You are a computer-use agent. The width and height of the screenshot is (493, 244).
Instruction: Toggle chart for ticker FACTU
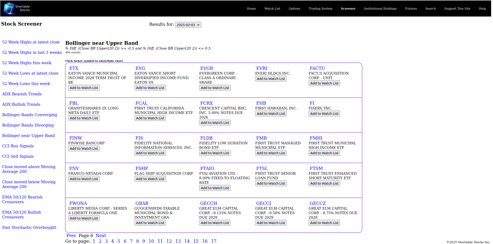click(x=317, y=68)
